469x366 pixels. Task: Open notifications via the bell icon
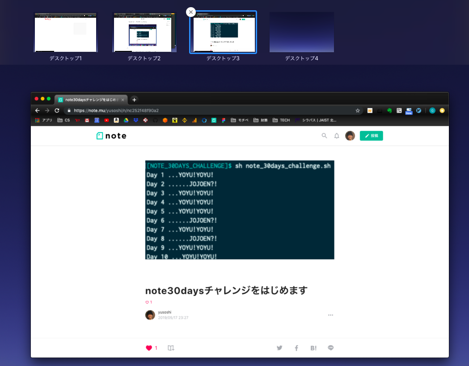337,136
